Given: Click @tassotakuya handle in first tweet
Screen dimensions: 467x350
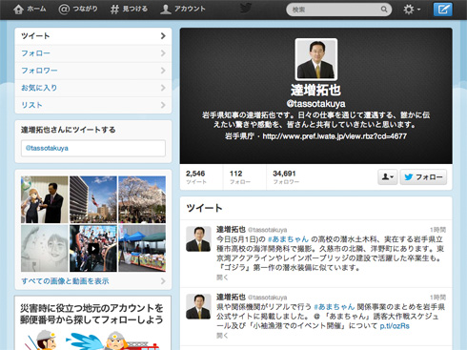Looking at the screenshot, I should coord(267,230).
